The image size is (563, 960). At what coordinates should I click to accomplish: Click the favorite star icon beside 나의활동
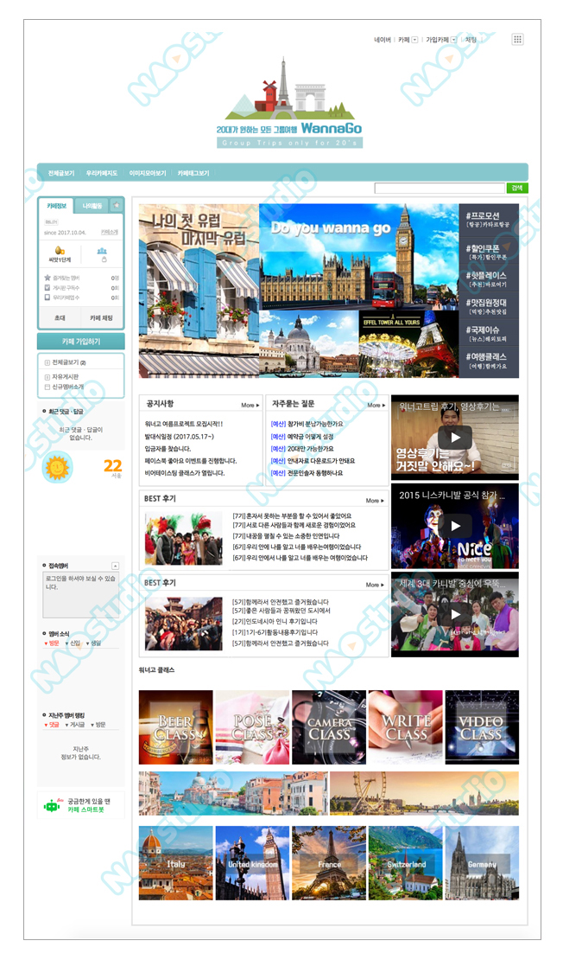coord(116,206)
